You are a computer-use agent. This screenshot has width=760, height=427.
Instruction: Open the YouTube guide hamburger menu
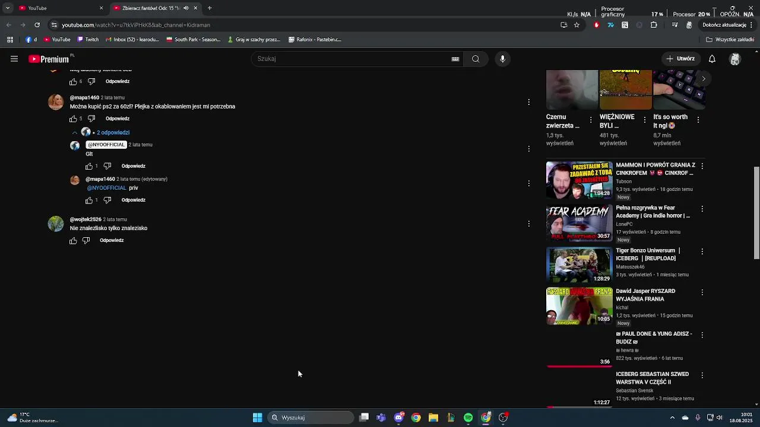(x=14, y=59)
